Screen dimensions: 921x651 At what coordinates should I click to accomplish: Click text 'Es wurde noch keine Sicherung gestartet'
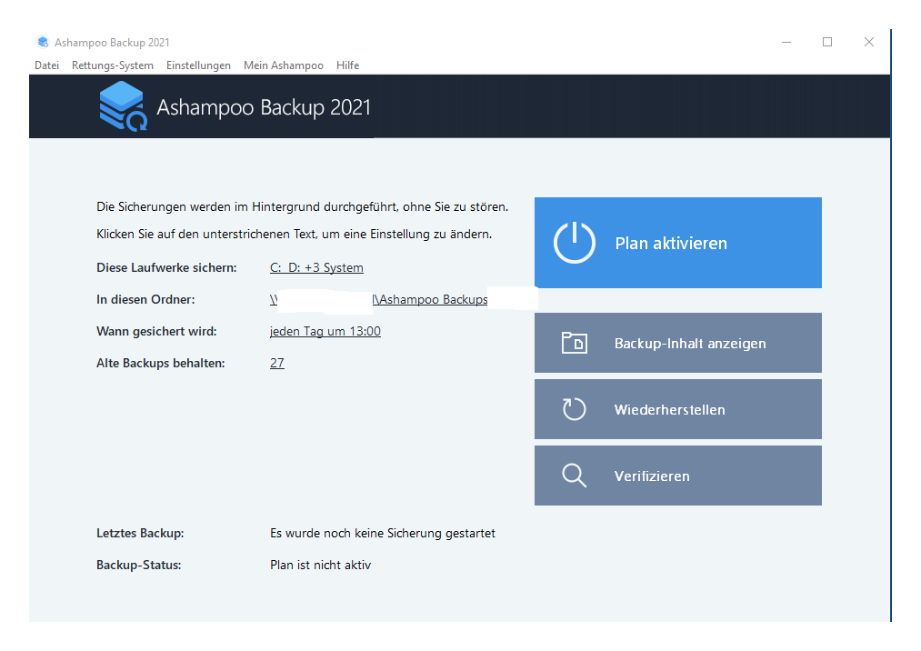coord(383,533)
